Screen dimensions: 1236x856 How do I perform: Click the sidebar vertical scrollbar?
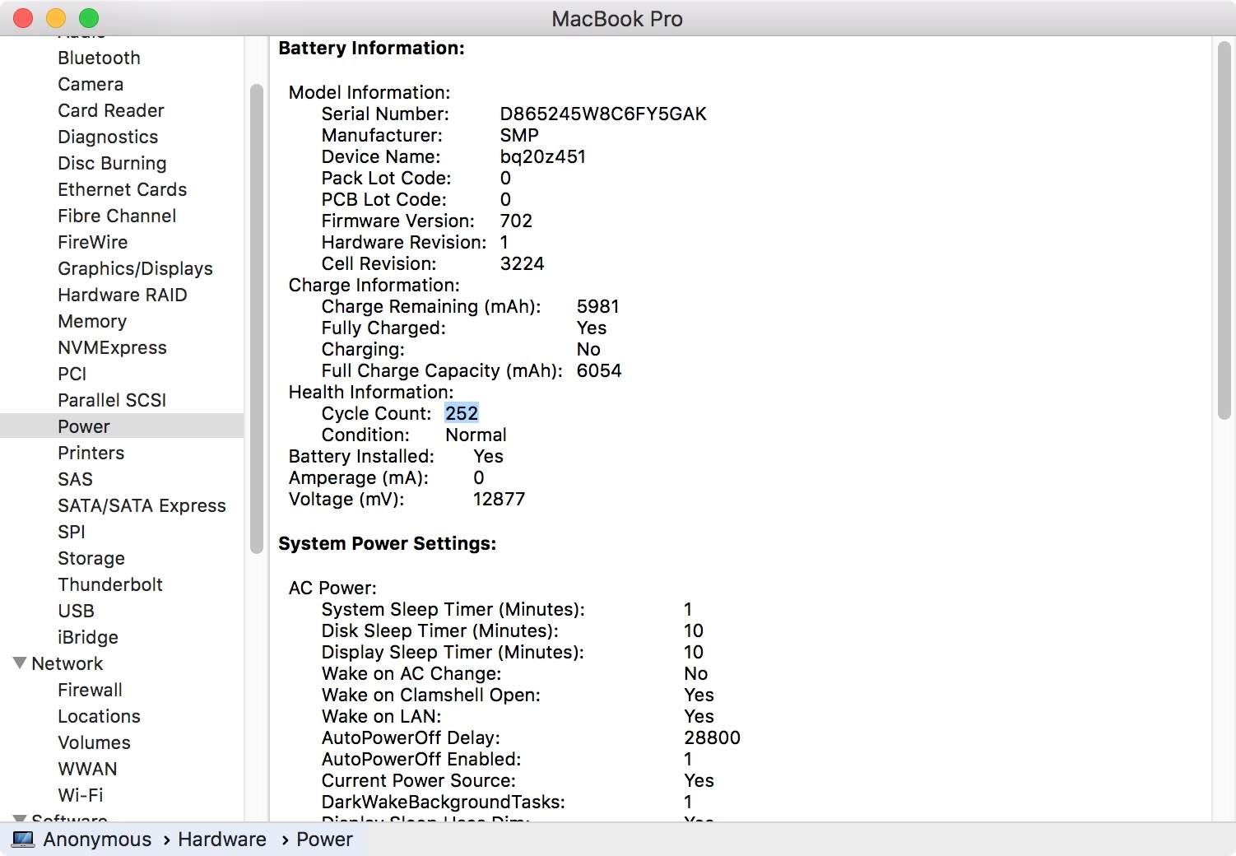[256, 319]
